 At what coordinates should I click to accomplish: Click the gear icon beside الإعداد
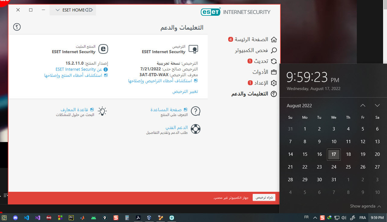point(274,83)
